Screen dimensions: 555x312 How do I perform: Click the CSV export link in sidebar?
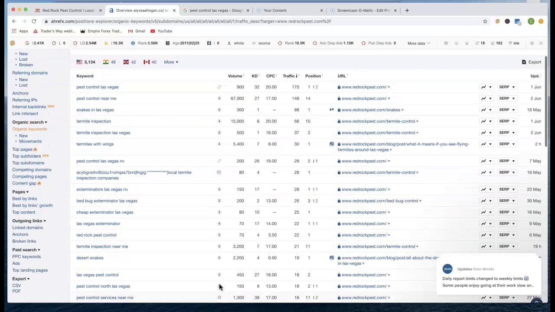click(16, 286)
